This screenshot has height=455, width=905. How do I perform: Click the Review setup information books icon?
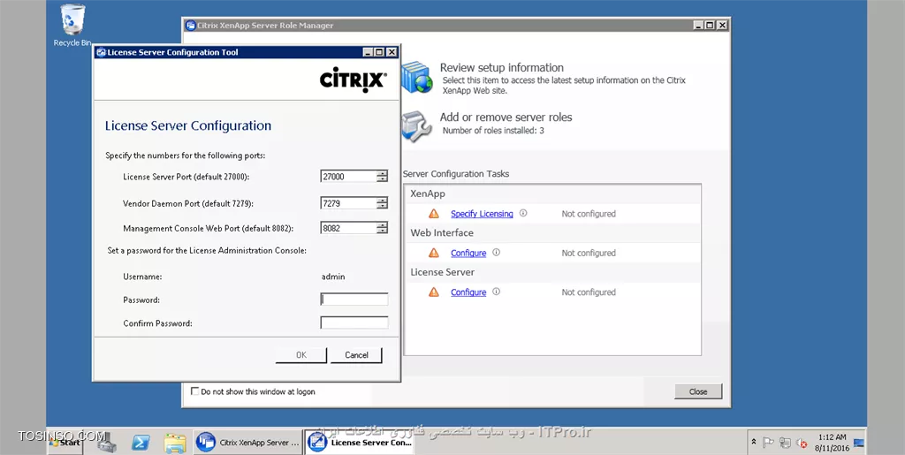417,77
